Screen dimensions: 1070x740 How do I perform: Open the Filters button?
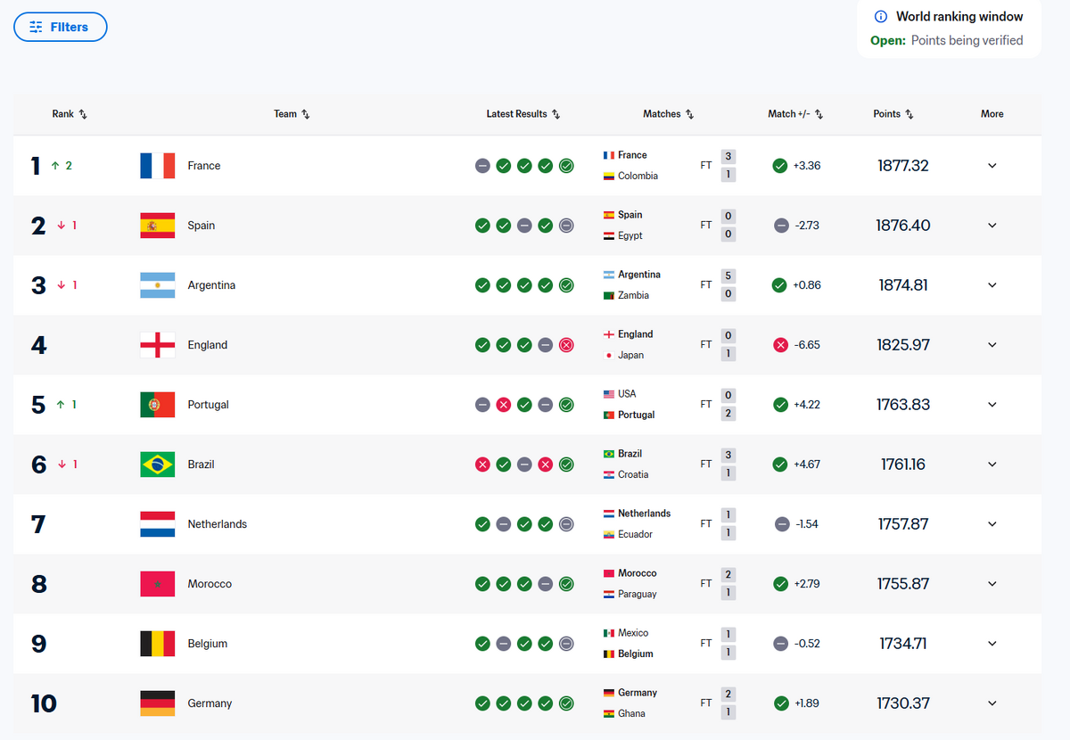(x=61, y=27)
